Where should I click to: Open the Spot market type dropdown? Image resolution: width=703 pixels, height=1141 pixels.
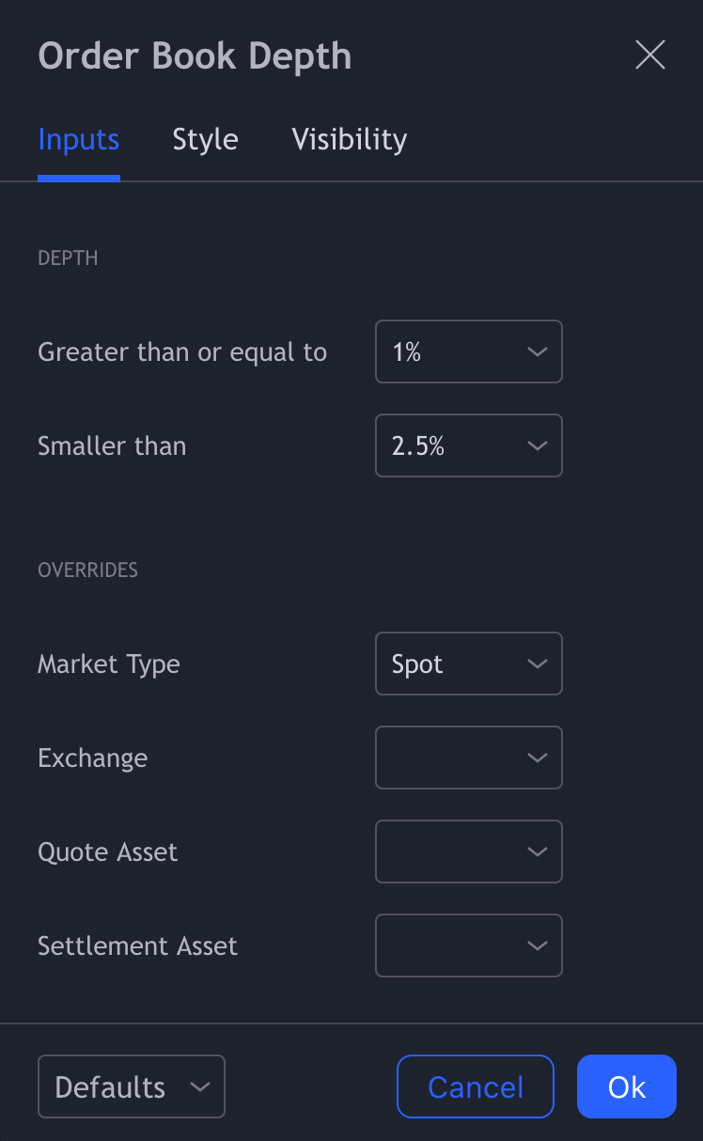[468, 664]
